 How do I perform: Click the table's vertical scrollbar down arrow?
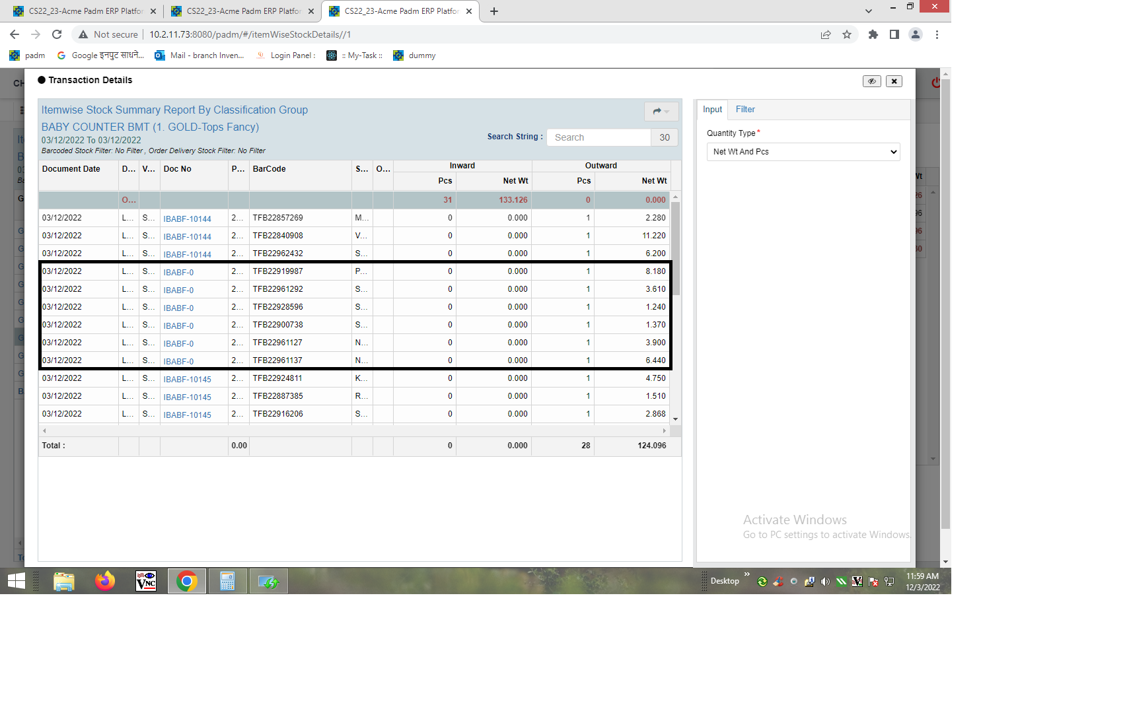click(x=675, y=419)
